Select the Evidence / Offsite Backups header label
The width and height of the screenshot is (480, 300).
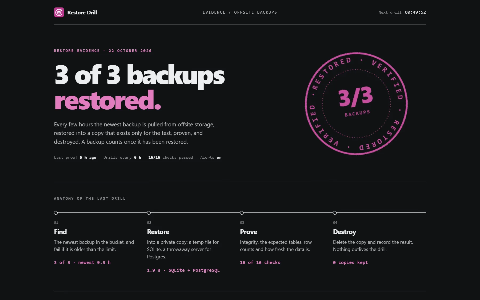click(x=240, y=12)
